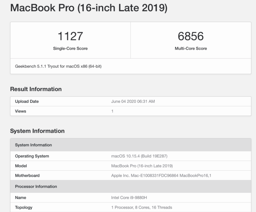Click the Single-Core Score label
Screen dimensions: 256x212
pyautogui.click(x=70, y=48)
